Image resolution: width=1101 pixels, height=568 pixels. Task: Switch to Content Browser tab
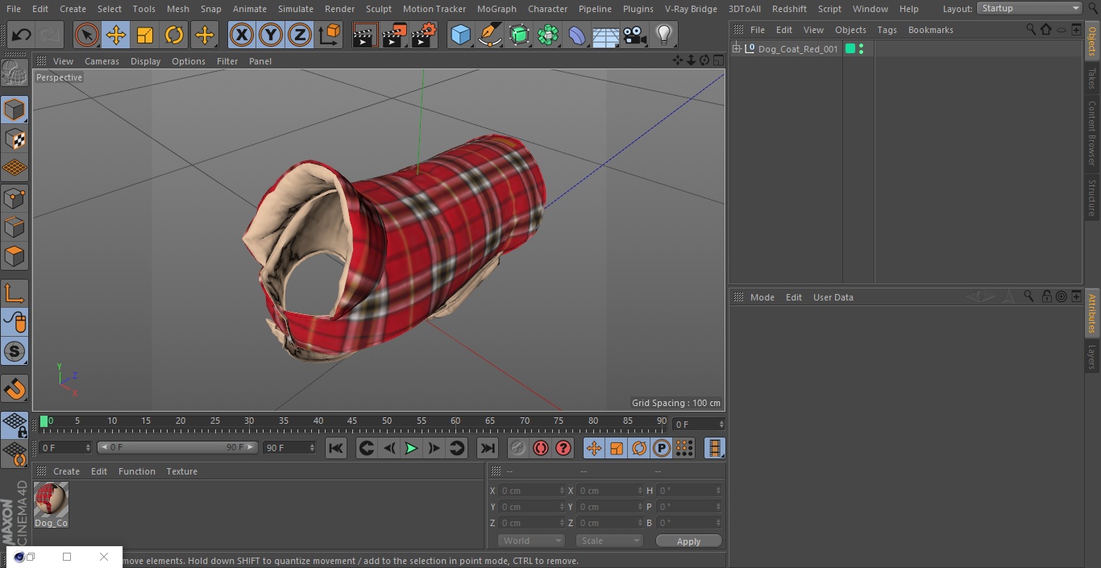click(1092, 132)
